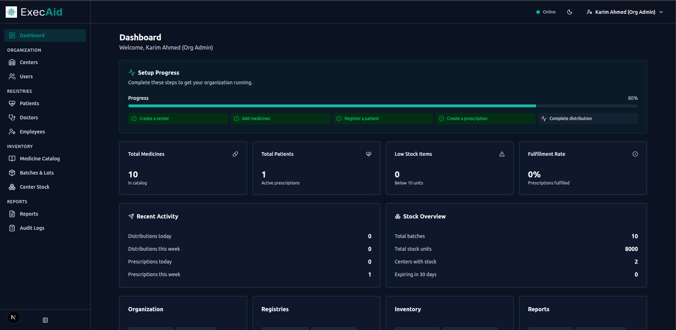Collapse the sidebar panel icon
The height and width of the screenshot is (330, 676).
tap(45, 320)
